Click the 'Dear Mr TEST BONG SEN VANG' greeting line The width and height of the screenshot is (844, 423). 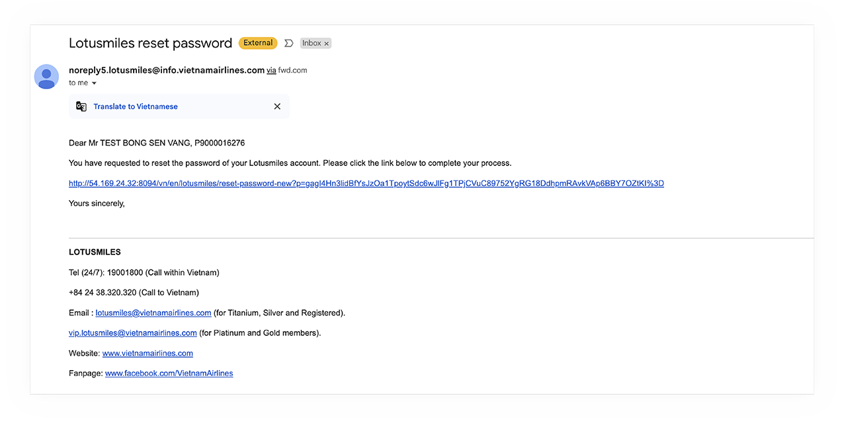point(156,143)
